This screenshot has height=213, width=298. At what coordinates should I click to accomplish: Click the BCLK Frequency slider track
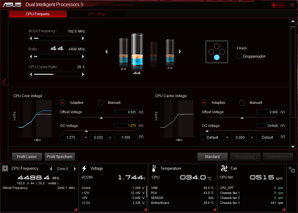pos(57,38)
